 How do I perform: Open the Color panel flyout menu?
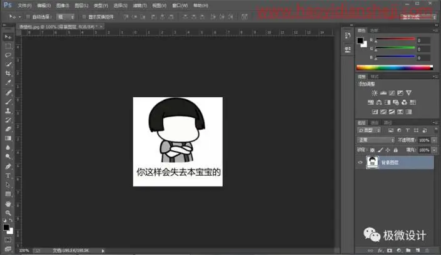435,31
